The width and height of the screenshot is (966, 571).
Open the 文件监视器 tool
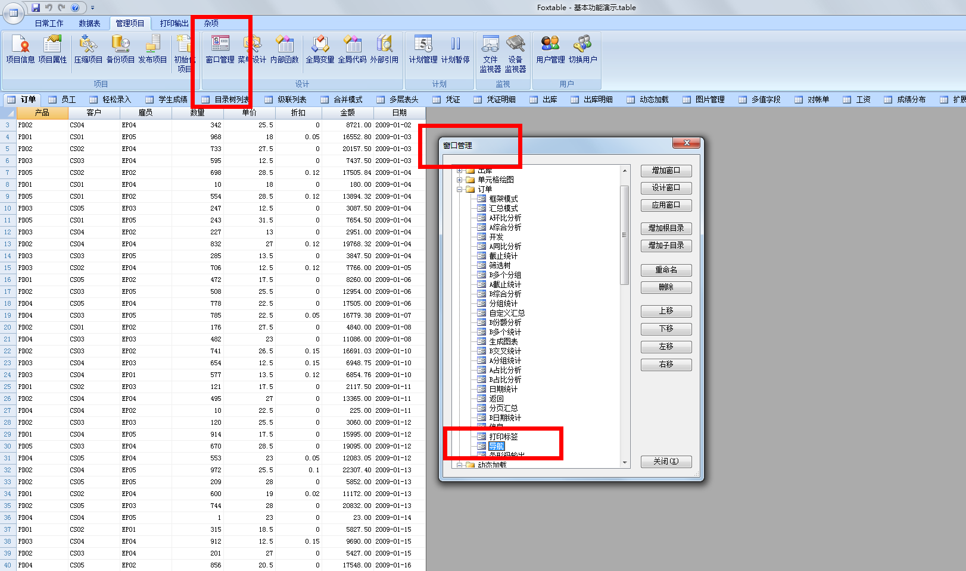click(491, 54)
